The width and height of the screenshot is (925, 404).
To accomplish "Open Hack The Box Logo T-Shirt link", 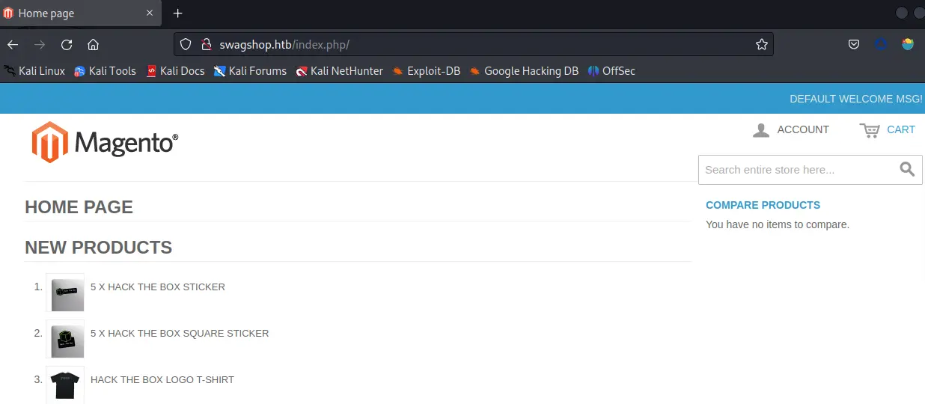I will point(162,379).
